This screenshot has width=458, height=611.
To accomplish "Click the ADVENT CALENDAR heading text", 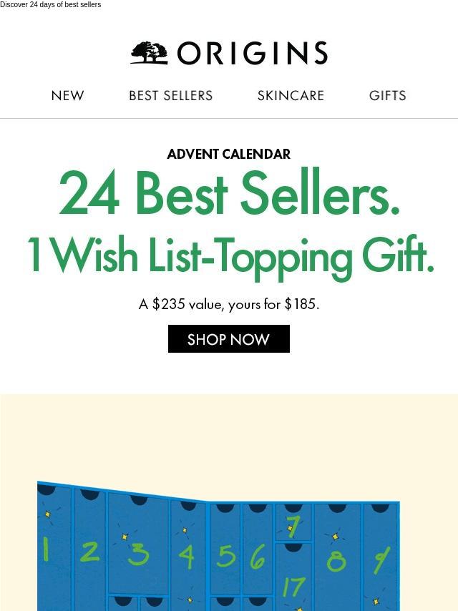I will click(x=229, y=154).
